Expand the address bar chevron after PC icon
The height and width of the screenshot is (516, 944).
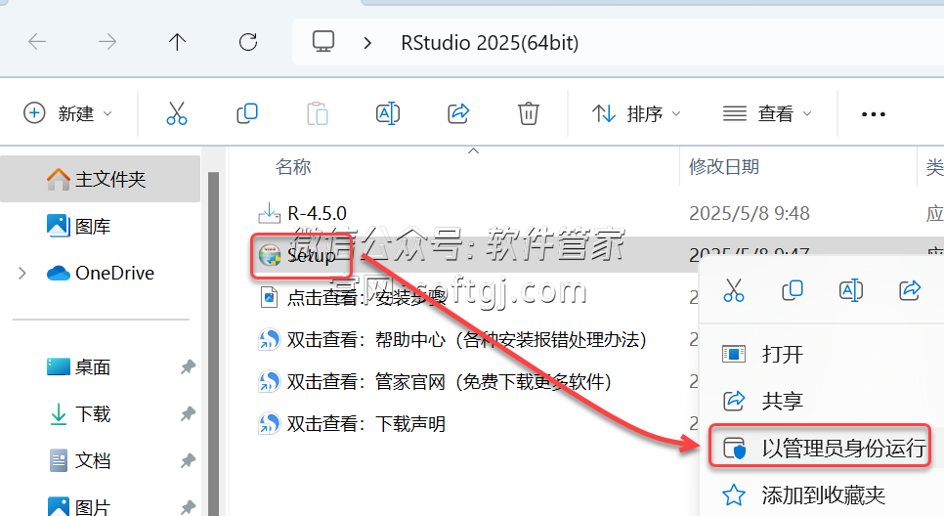coord(367,43)
